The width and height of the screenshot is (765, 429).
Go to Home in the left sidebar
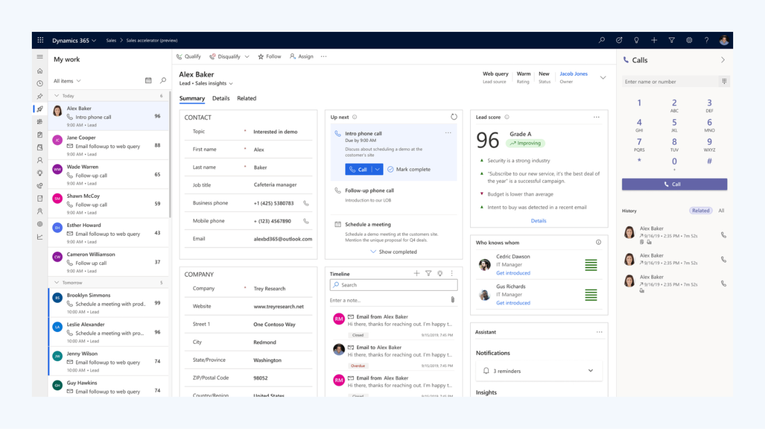(x=40, y=71)
